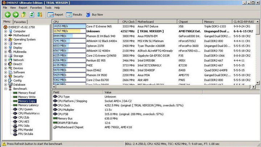Select the DirectX icon in tree
The height and width of the screenshot is (147, 261).
click(10, 64)
